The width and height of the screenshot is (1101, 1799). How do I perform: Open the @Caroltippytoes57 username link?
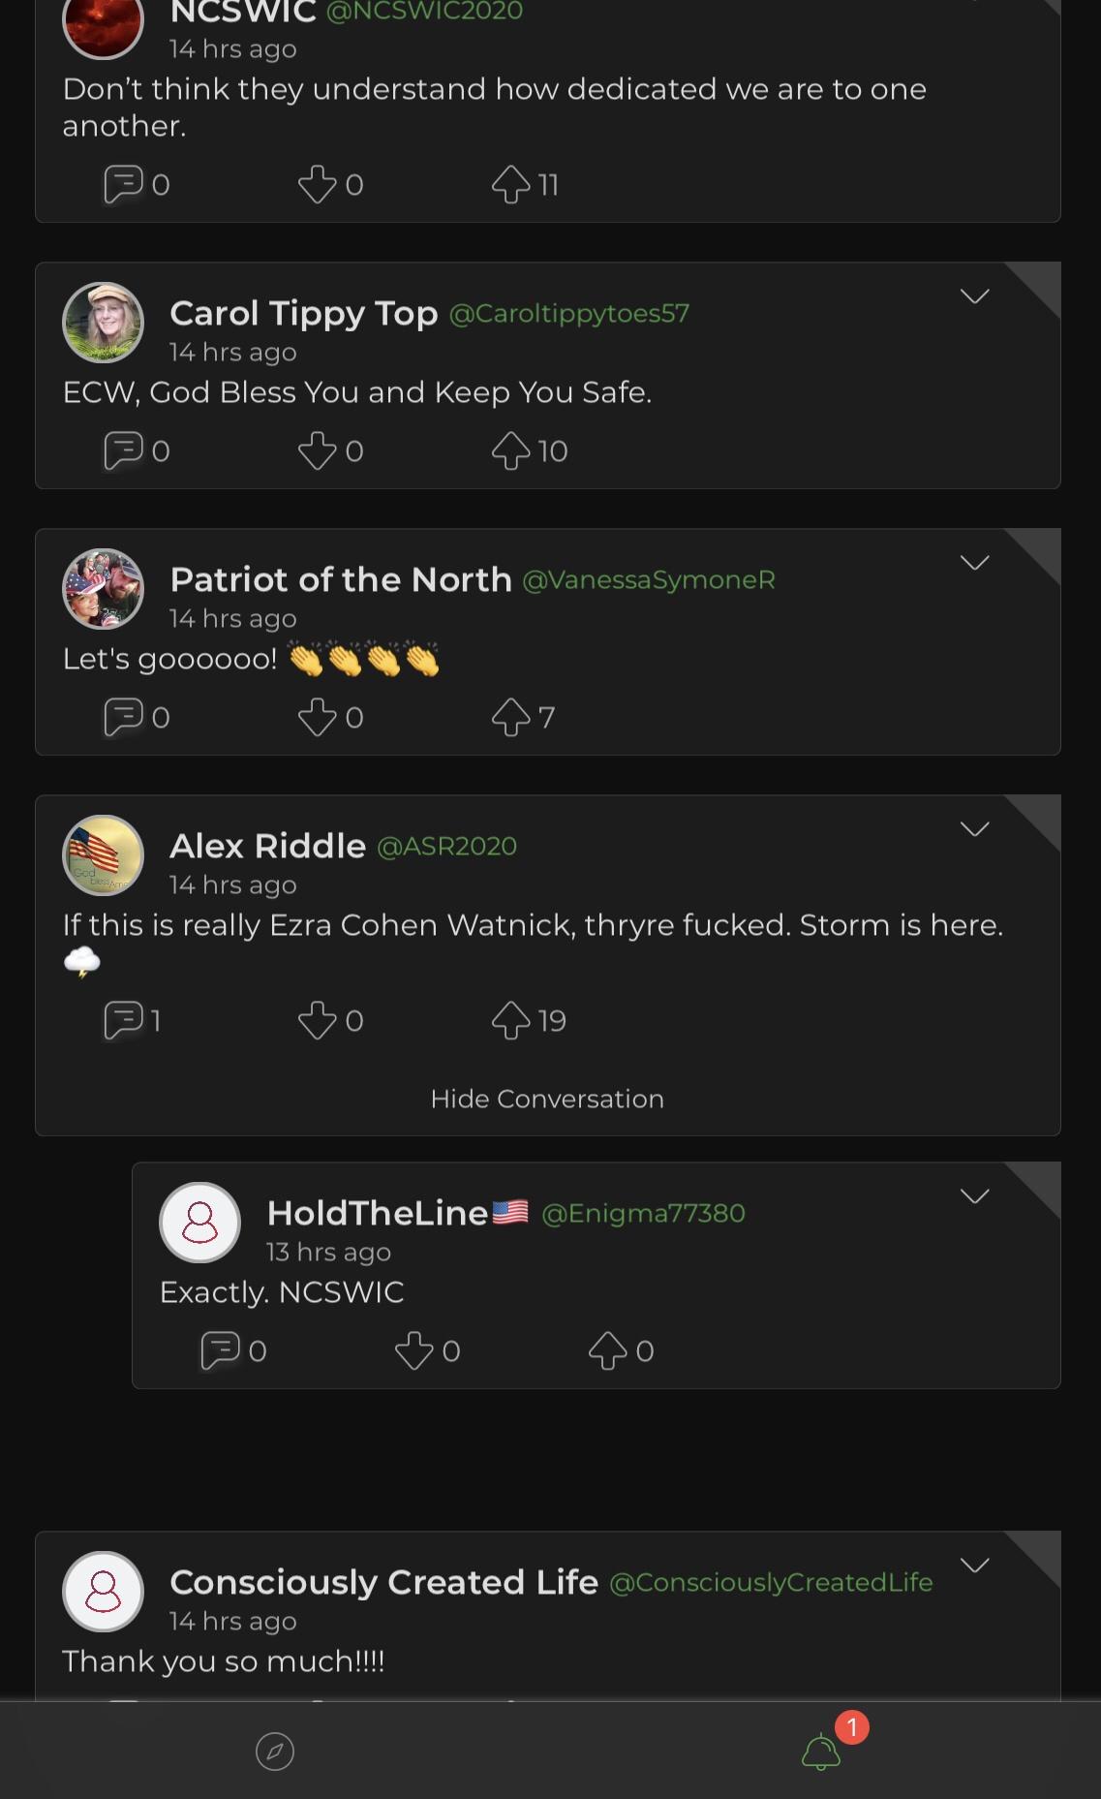tap(569, 313)
